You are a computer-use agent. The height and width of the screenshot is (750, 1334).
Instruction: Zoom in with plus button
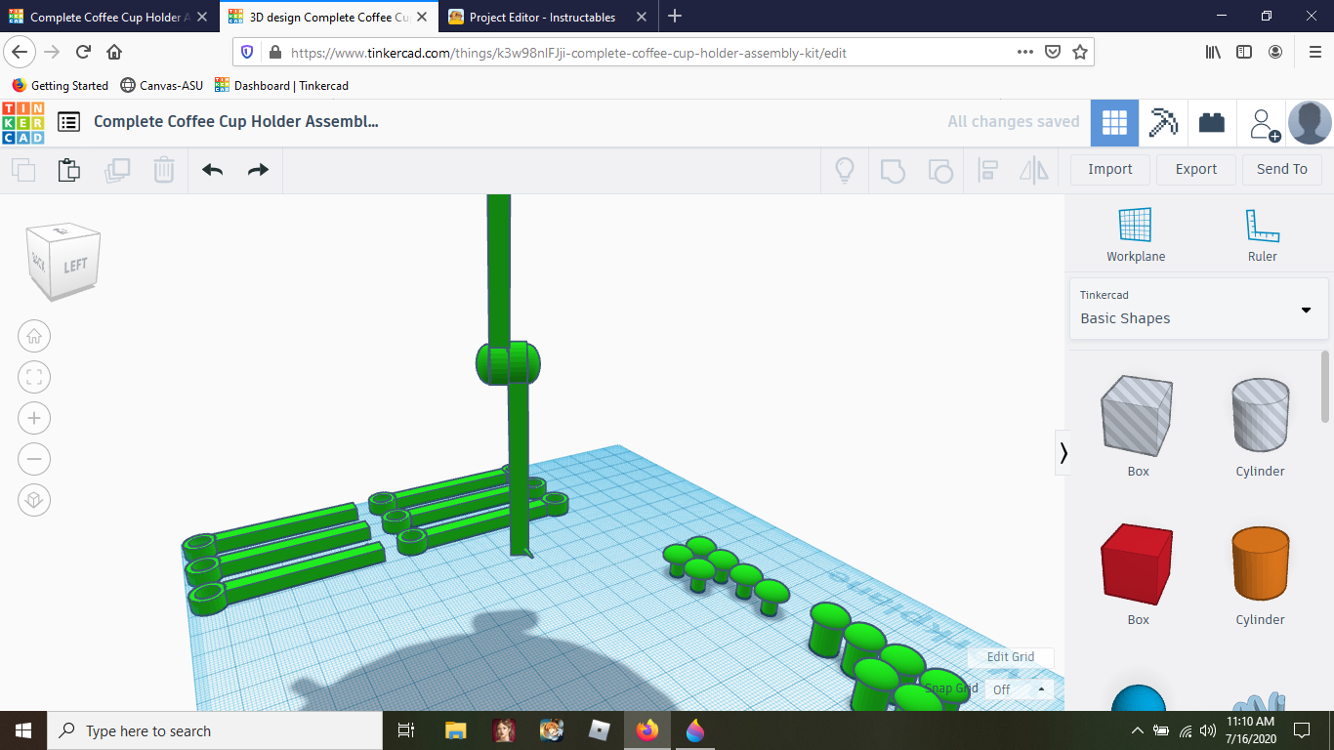pos(34,419)
